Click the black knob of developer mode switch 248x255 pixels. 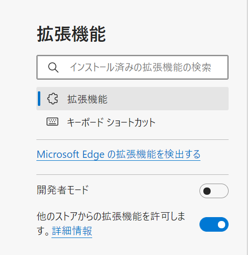click(207, 191)
